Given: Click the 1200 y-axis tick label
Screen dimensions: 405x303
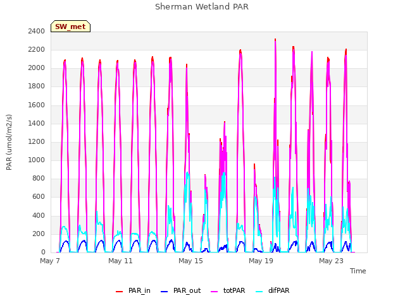Looking at the screenshot, I should 37,141.
